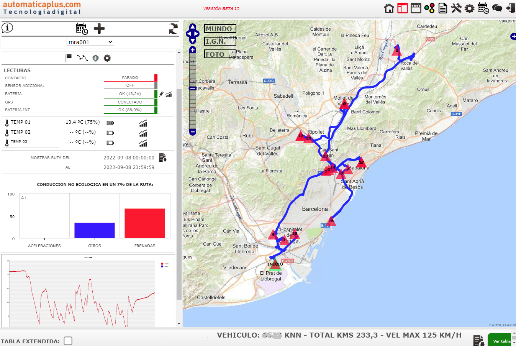The width and height of the screenshot is (516, 346).
Task: Switch map view to MUNDO
Action: pyautogui.click(x=220, y=28)
